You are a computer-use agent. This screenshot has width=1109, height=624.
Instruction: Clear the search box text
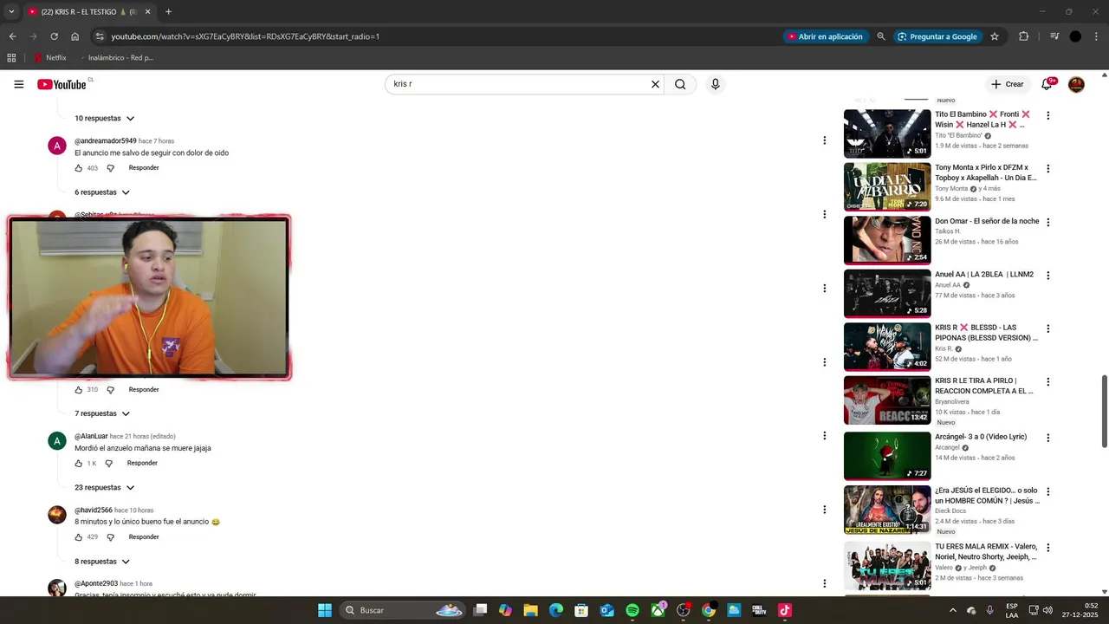655,84
